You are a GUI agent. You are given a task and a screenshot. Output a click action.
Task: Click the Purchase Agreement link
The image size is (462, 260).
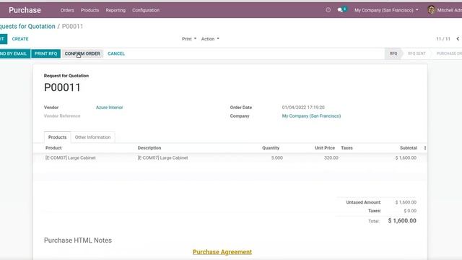[x=222, y=252]
